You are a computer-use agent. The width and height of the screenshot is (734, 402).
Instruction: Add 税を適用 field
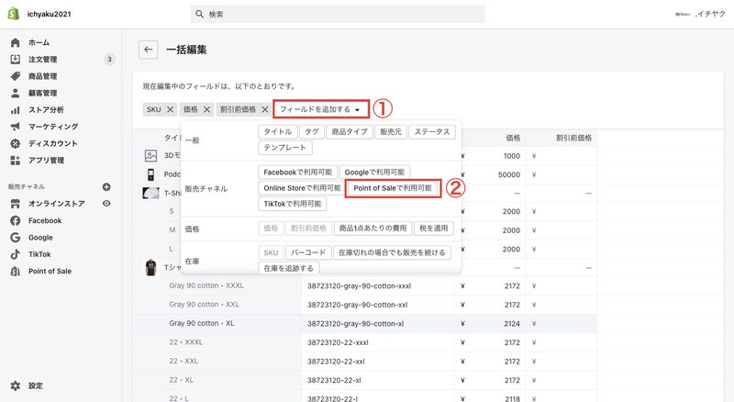434,229
